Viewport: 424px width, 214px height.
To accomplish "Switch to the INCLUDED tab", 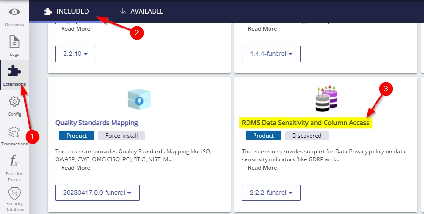I will point(66,11).
